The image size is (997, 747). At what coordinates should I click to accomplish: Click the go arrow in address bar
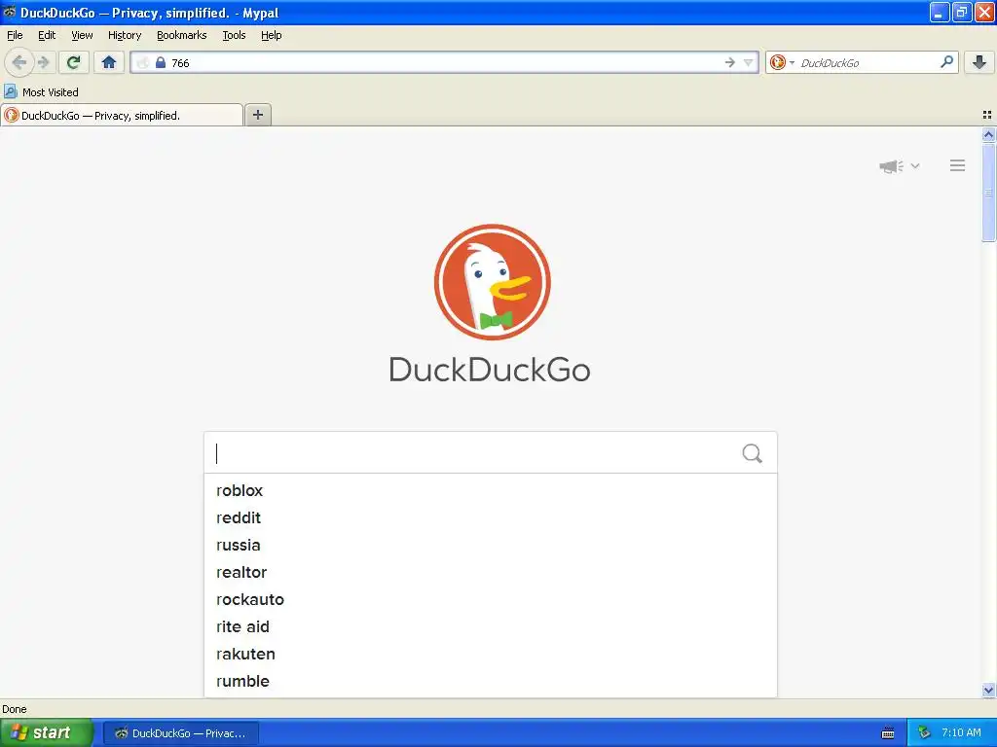tap(729, 62)
